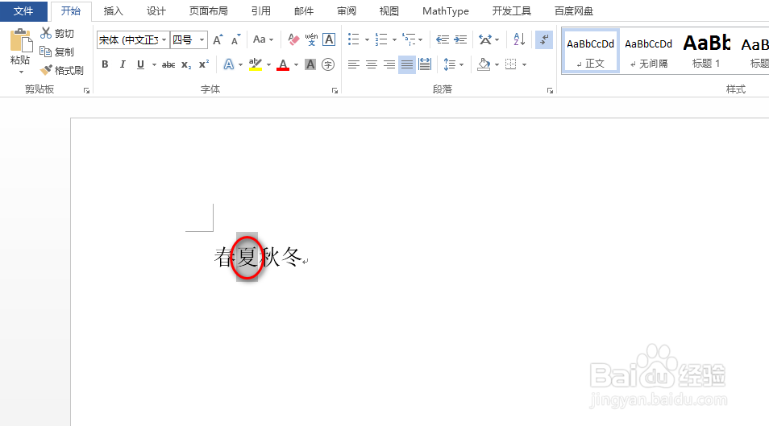
Task: Apply the bulleted list icon
Action: click(x=354, y=39)
